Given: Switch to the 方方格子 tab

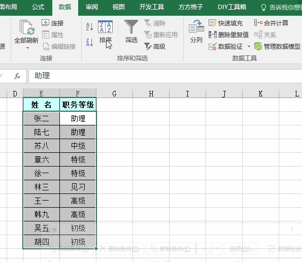Looking at the screenshot, I should [x=190, y=7].
